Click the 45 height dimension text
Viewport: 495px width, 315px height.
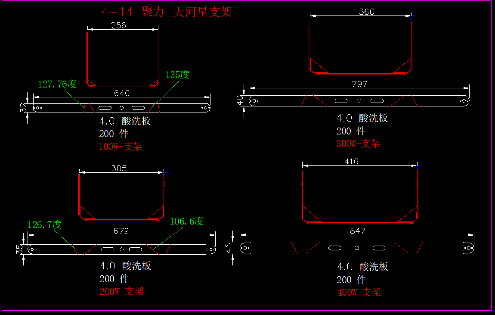(x=229, y=247)
